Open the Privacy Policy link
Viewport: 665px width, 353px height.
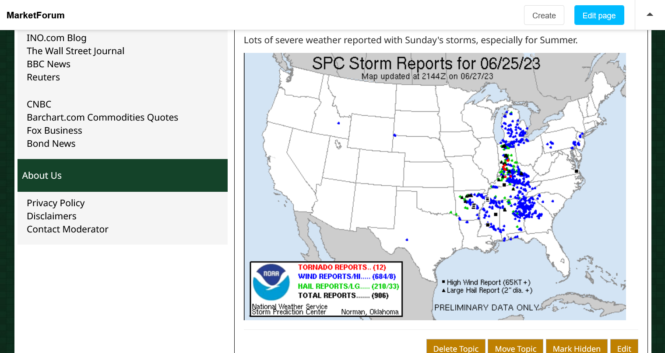click(56, 203)
